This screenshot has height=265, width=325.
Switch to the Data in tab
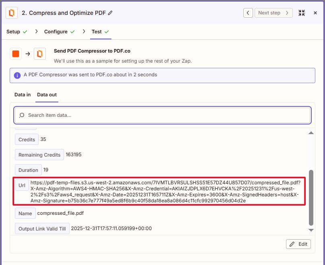point(23,95)
